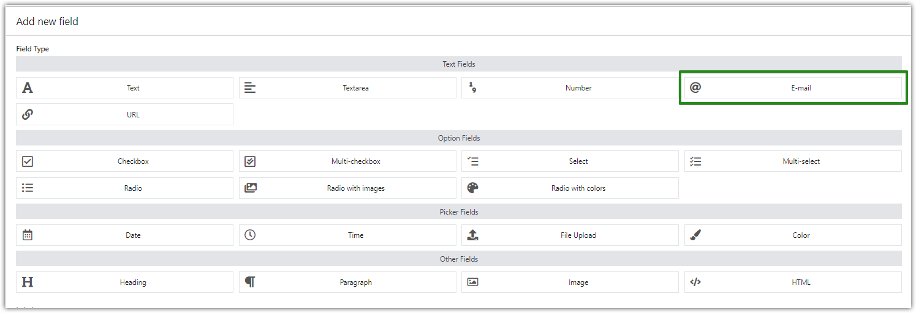Pick the Radio bulleted-list icon
916x313 pixels.
[28, 188]
